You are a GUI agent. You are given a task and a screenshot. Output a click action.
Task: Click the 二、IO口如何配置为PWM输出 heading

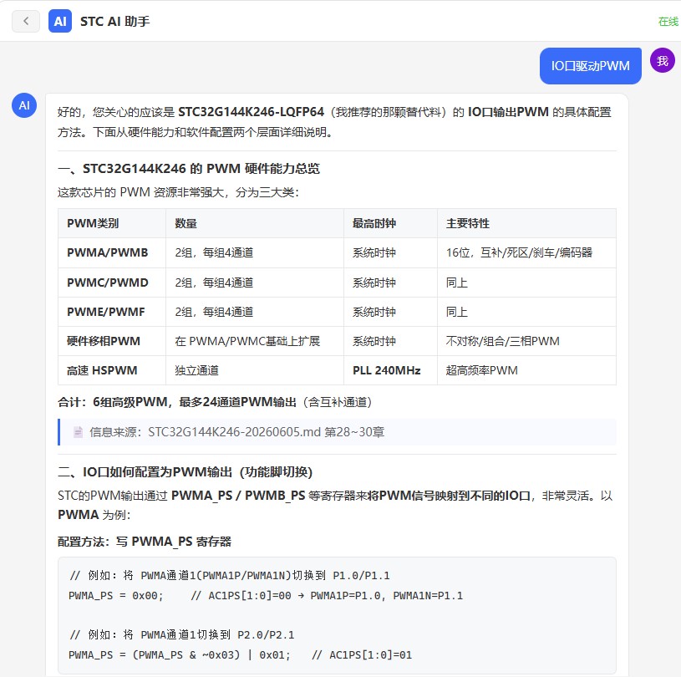(x=185, y=472)
